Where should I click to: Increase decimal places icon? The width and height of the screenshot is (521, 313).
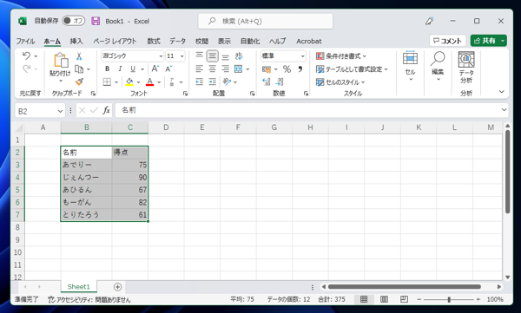point(267,82)
